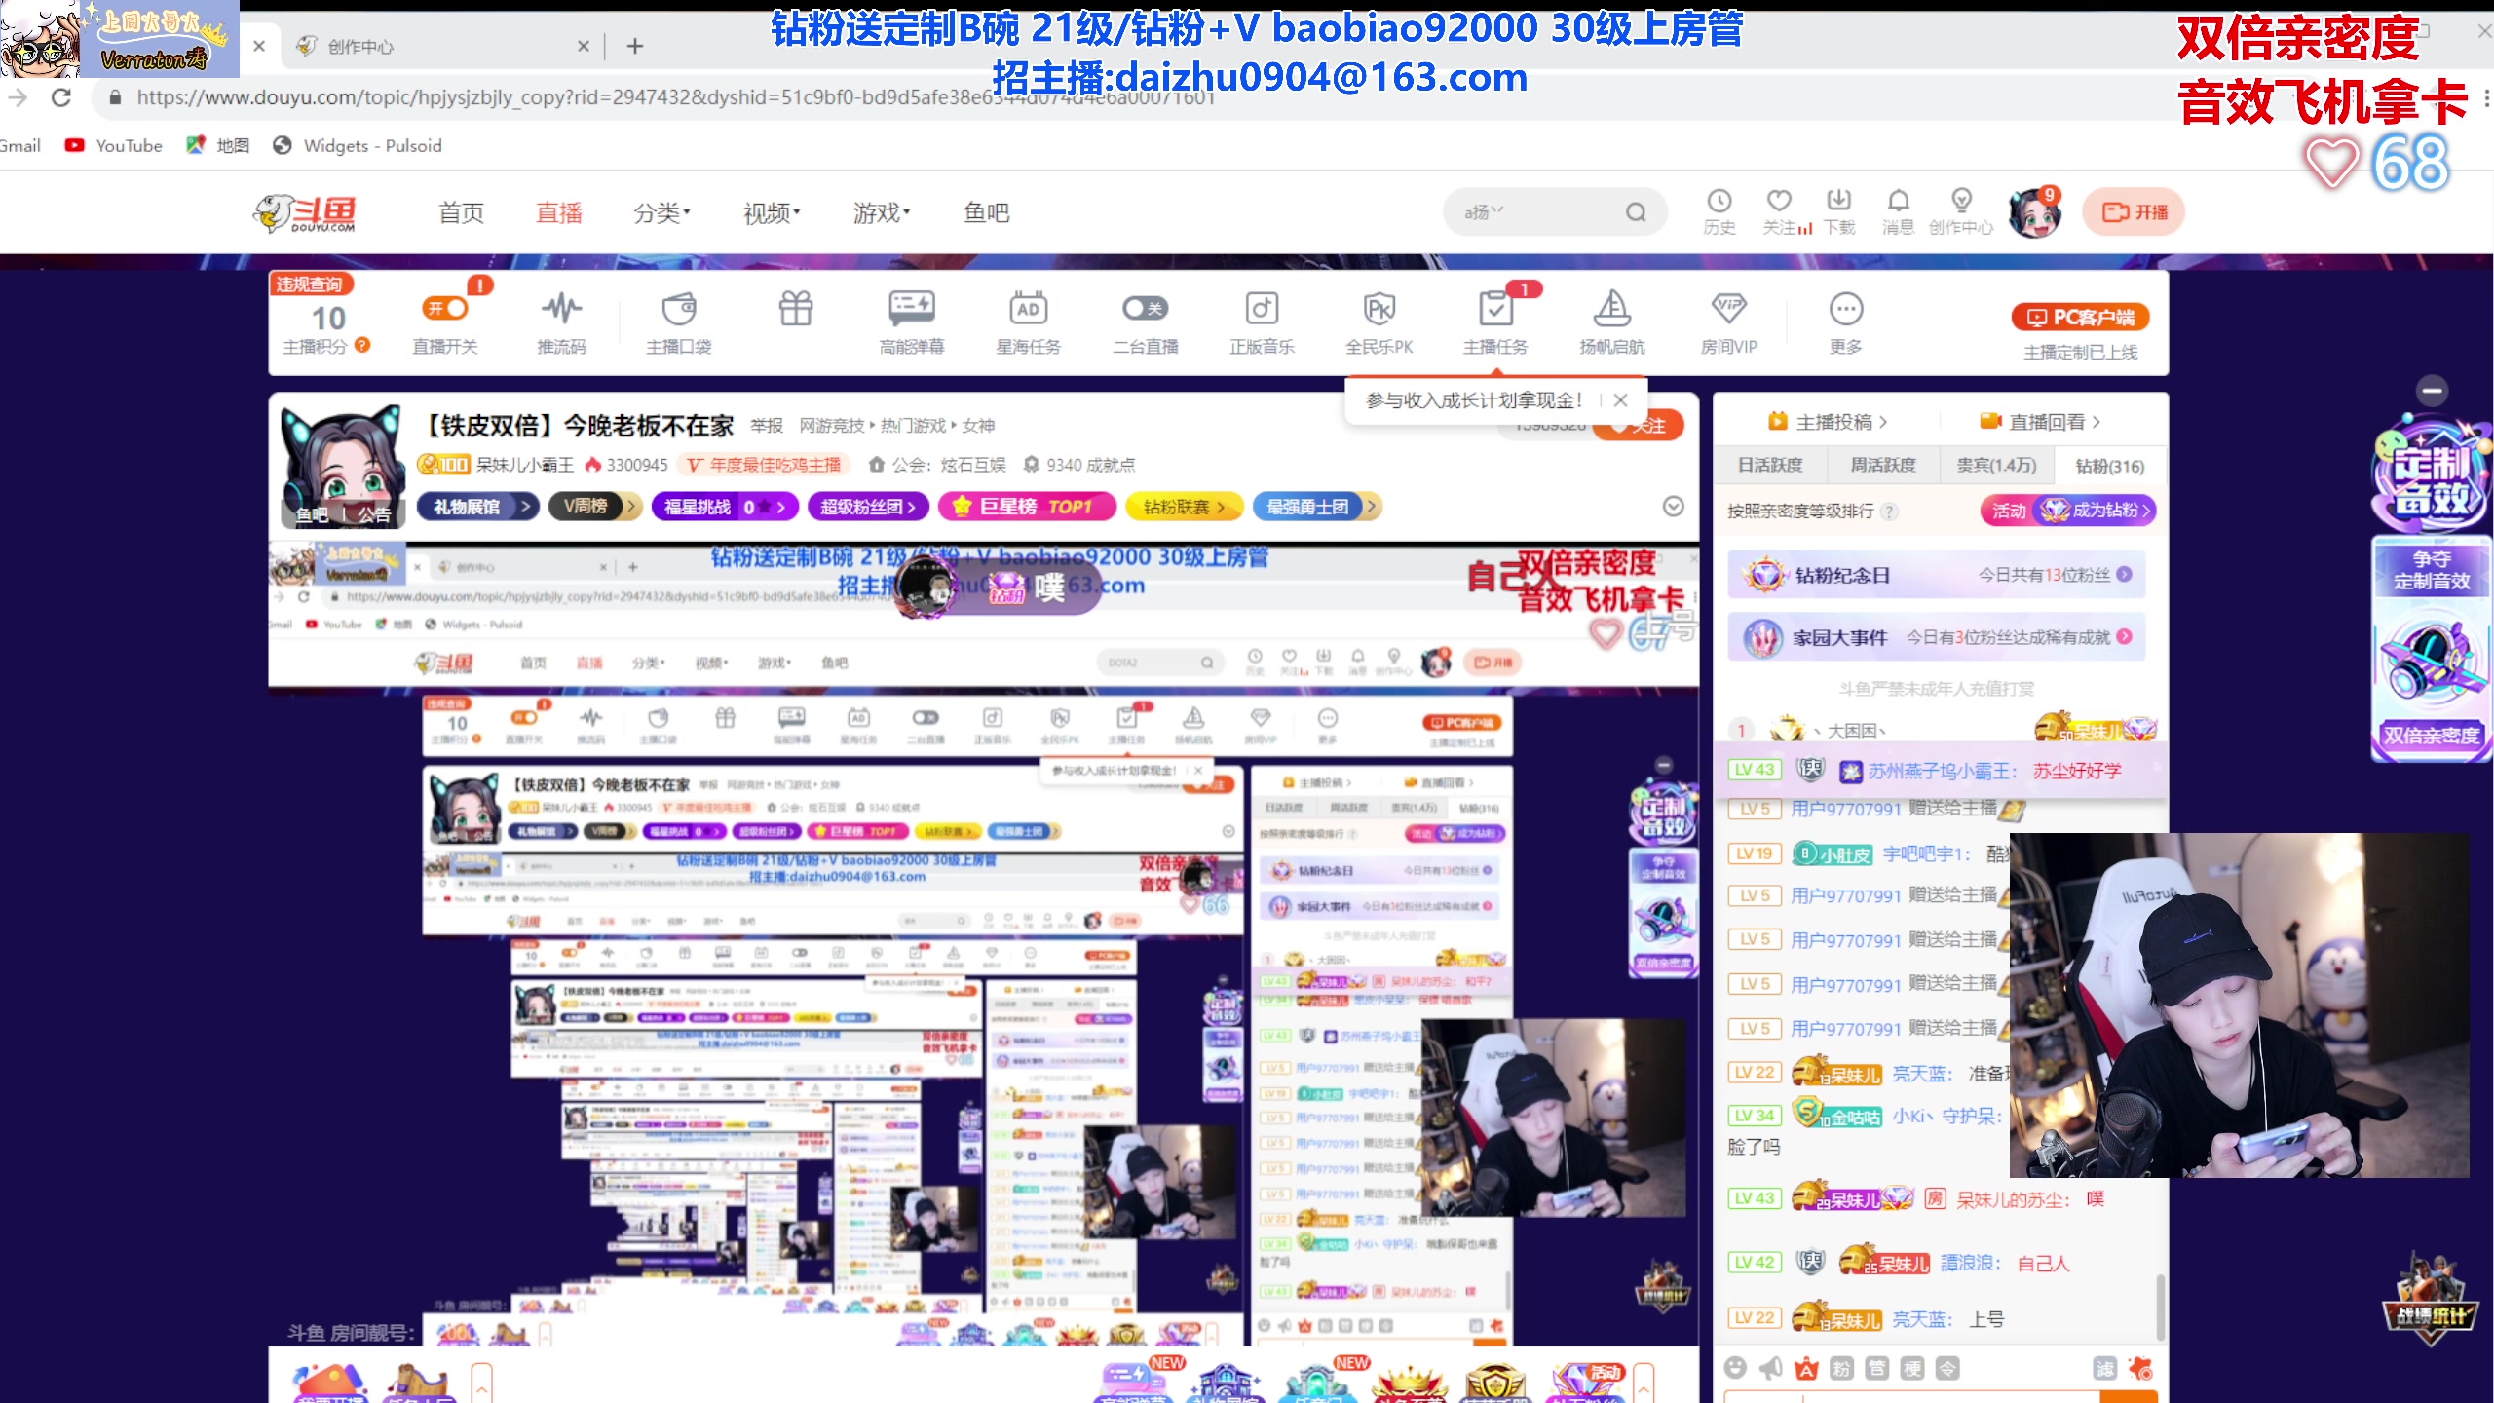This screenshot has width=2494, height=1403.
Task: Open the user avatar profile menu
Action: [x=2035, y=212]
